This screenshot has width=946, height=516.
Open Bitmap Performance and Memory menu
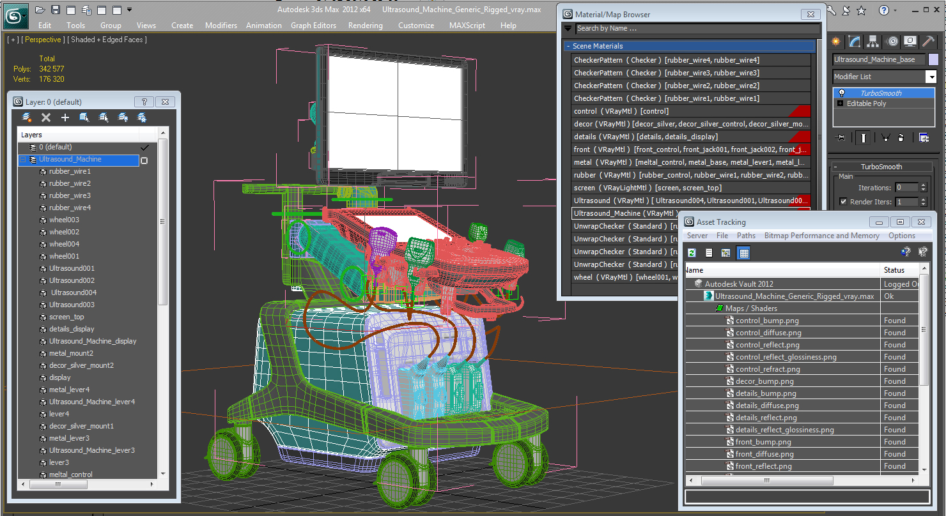pyautogui.click(x=822, y=236)
